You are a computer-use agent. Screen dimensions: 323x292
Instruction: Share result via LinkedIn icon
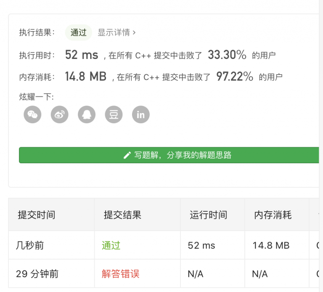tap(140, 114)
